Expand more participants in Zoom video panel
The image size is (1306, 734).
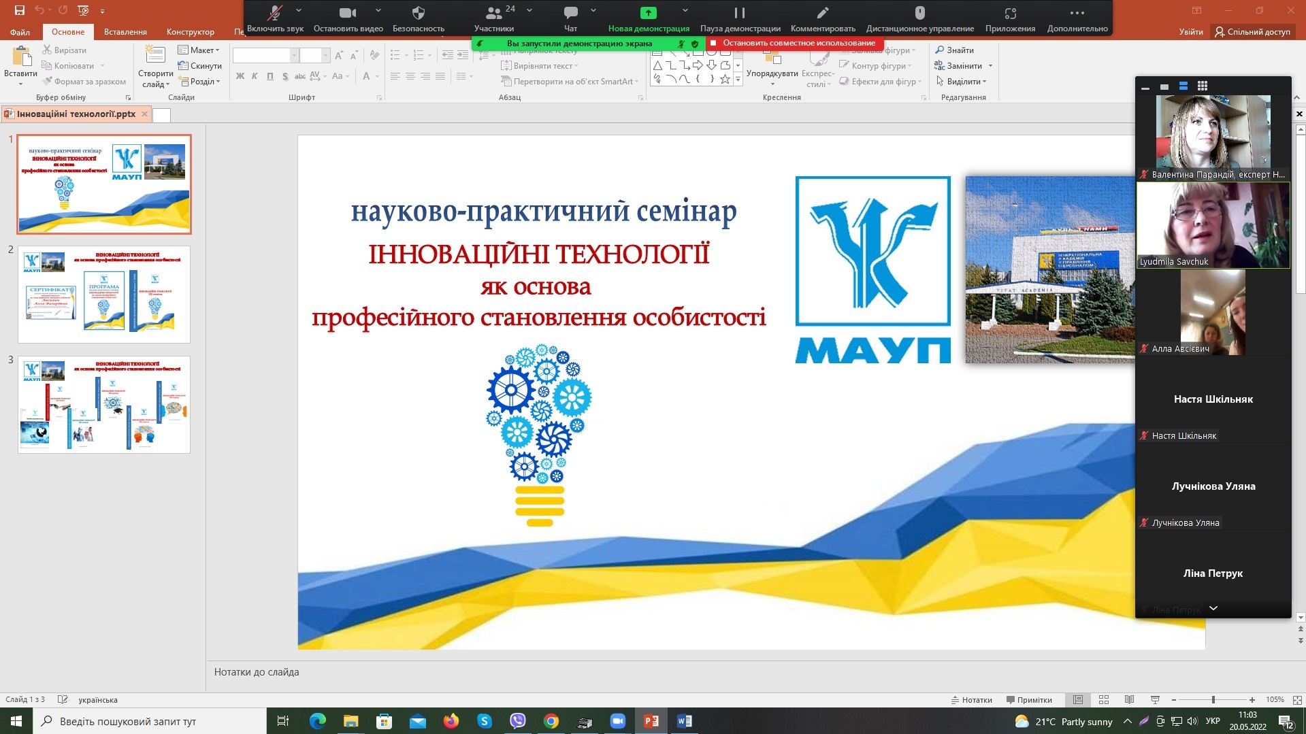click(1213, 608)
